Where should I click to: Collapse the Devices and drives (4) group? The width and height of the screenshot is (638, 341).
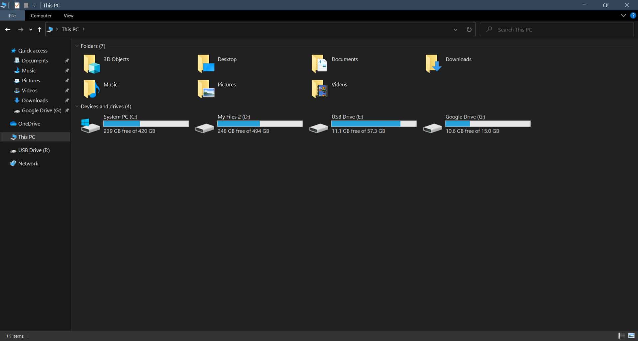coord(77,107)
